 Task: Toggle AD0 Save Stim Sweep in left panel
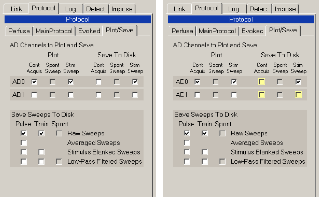pos(135,82)
